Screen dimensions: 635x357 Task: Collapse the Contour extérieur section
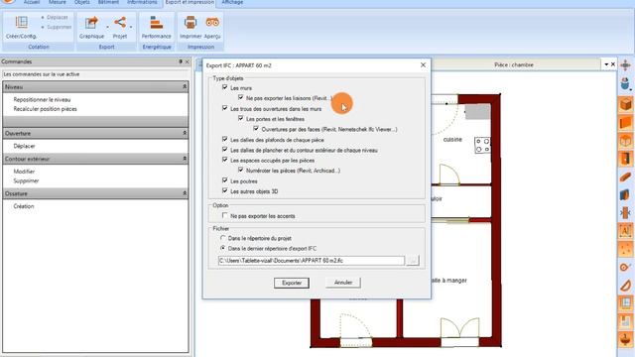pyautogui.click(x=185, y=159)
